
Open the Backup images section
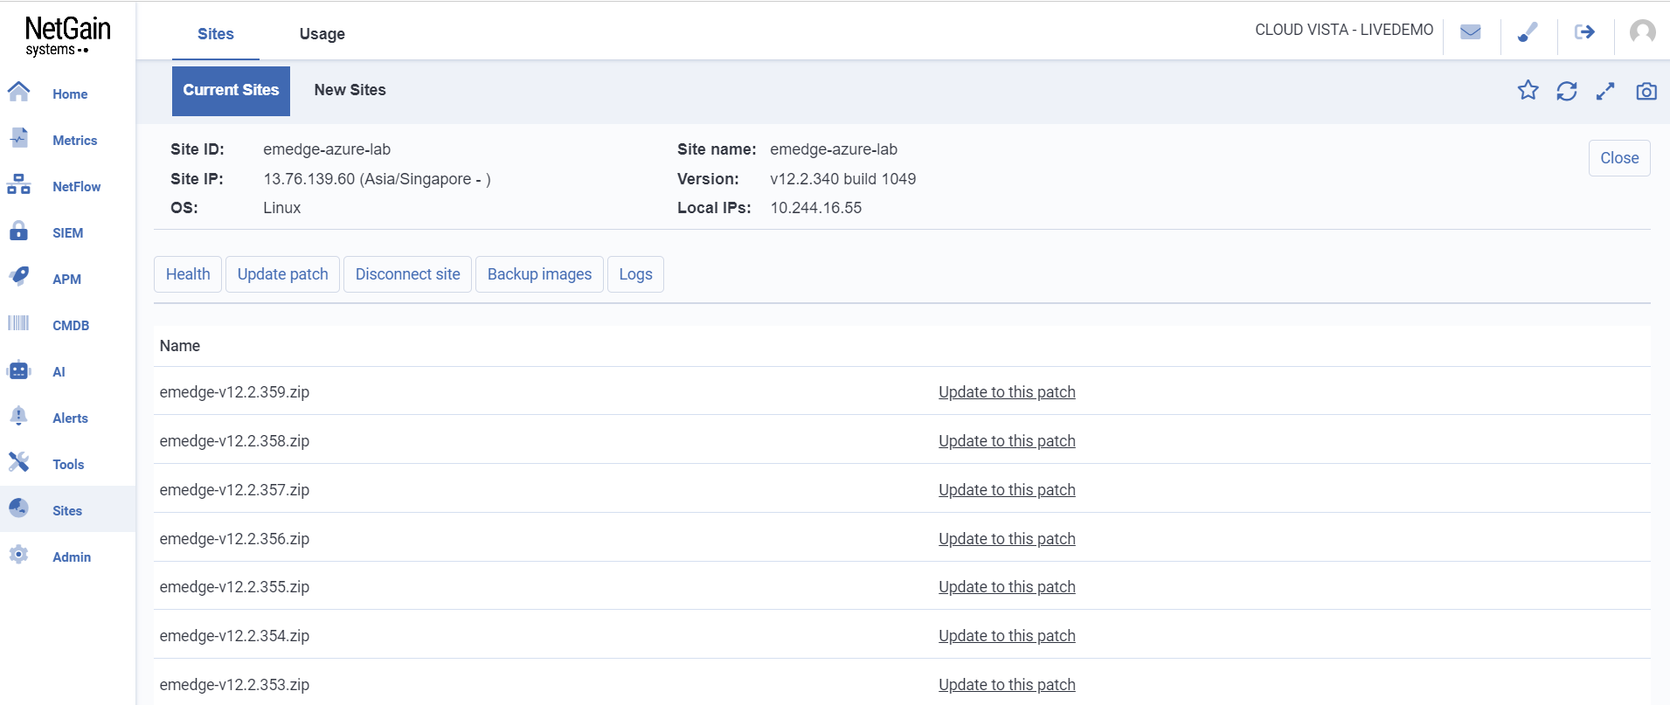pos(540,274)
